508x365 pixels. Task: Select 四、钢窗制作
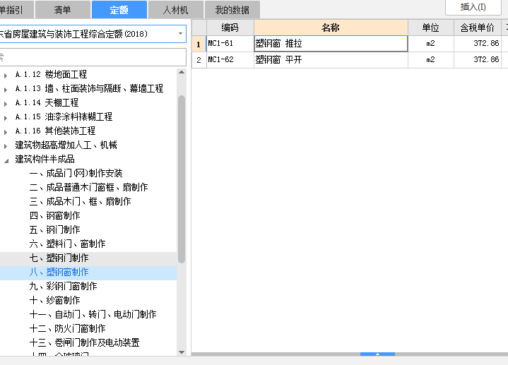54,215
